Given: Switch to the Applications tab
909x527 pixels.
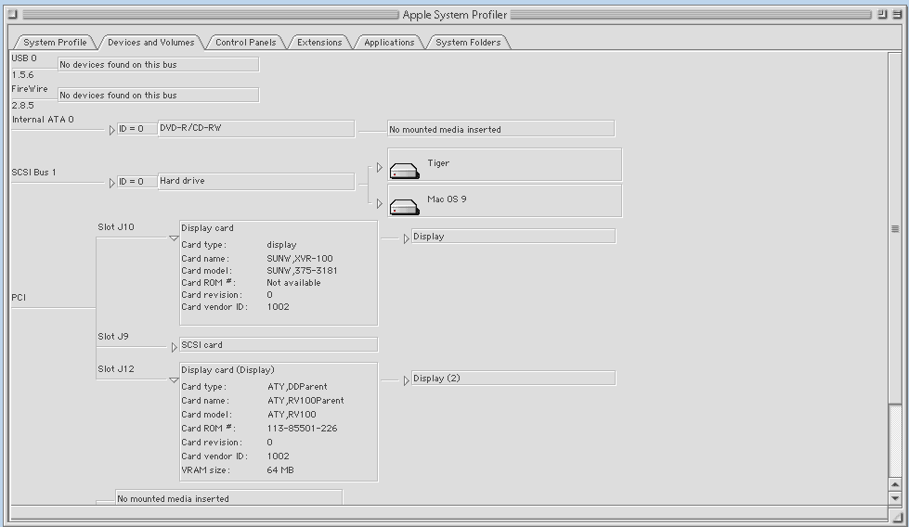Looking at the screenshot, I should pos(389,43).
